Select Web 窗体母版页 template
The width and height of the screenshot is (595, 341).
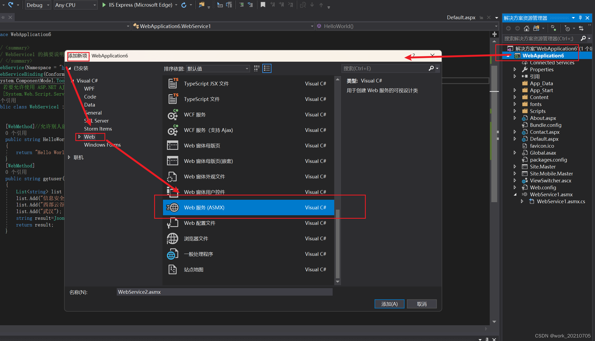coord(248,146)
